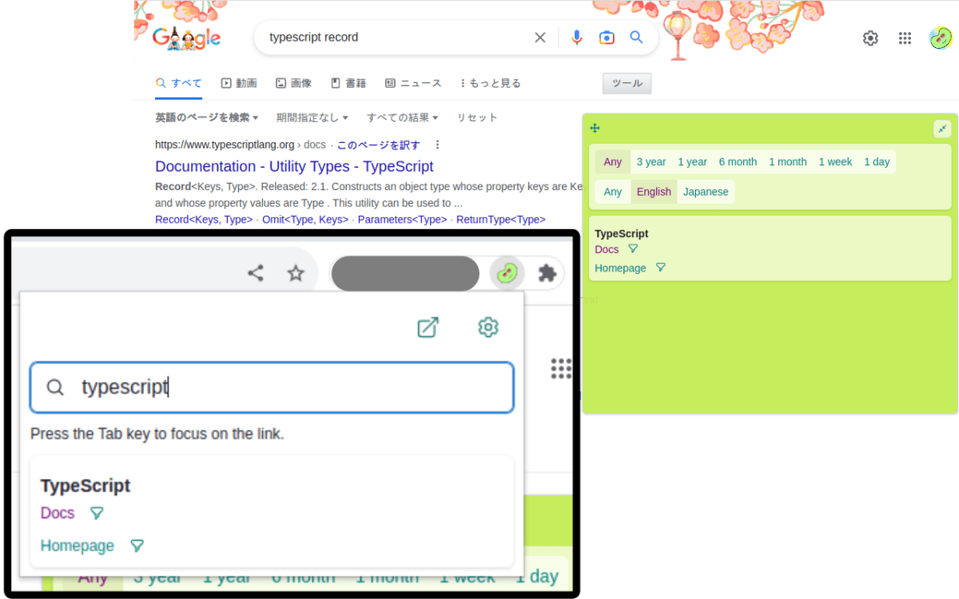Image resolution: width=959 pixels, height=599 pixels.
Task: Open search by image camera icon
Action: [607, 38]
